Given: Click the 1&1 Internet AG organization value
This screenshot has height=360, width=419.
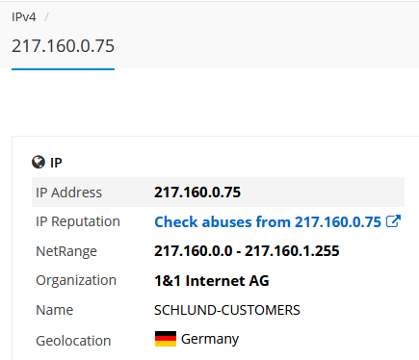Looking at the screenshot, I should pos(212,281).
